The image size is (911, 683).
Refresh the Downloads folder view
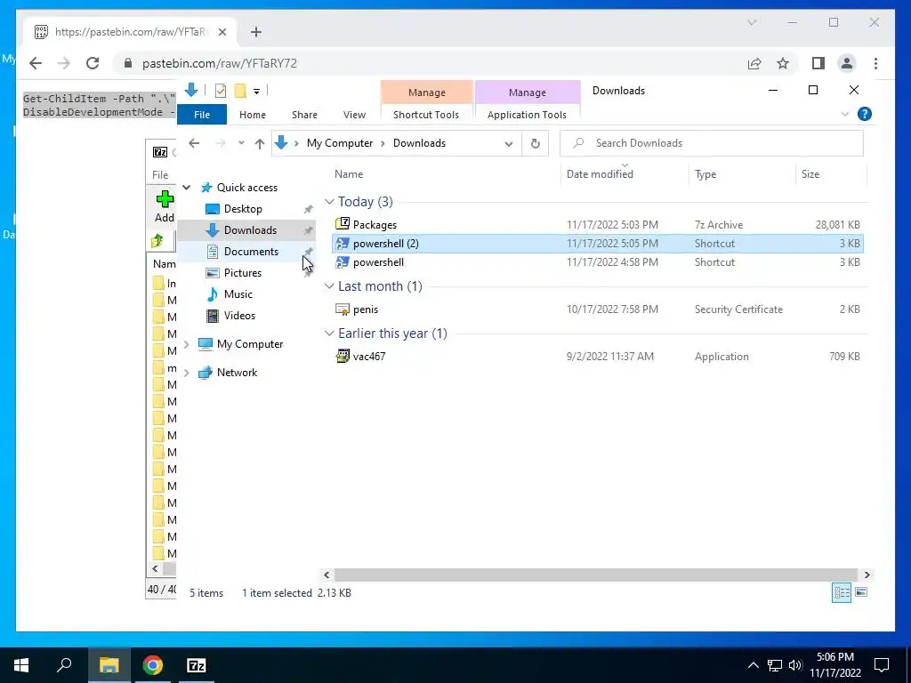pos(535,143)
